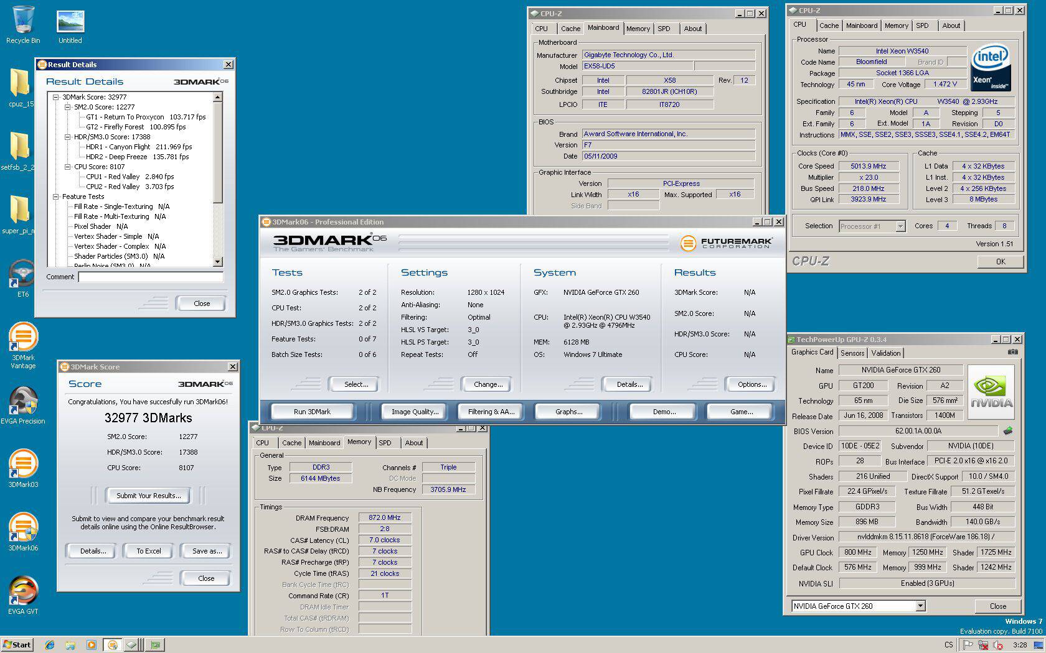Screen dimensions: 1046x653
Task: Click the 3DMark06 taskbar button
Action: click(x=113, y=645)
